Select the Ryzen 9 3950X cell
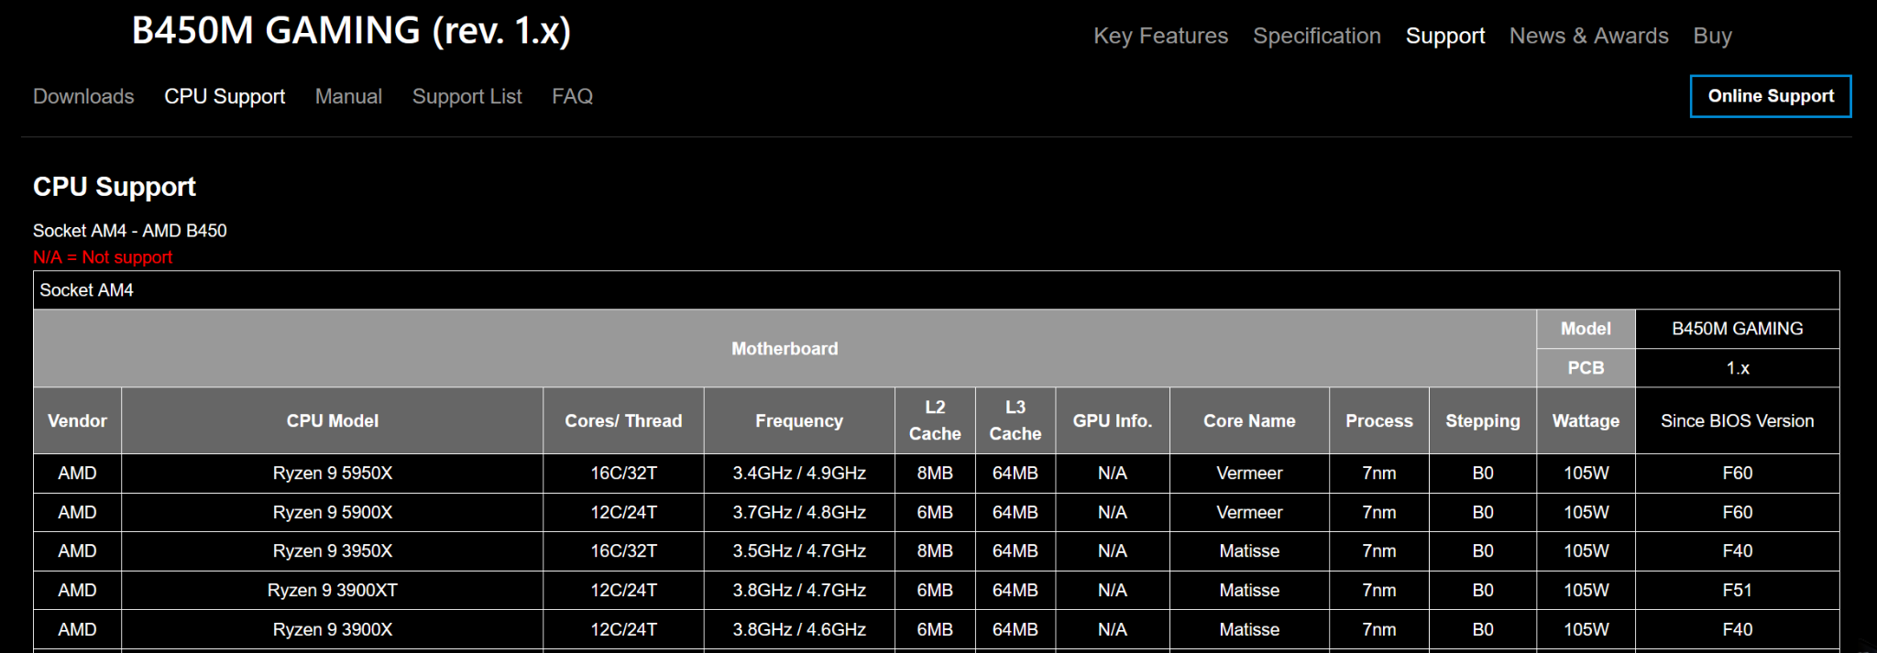 coord(332,551)
